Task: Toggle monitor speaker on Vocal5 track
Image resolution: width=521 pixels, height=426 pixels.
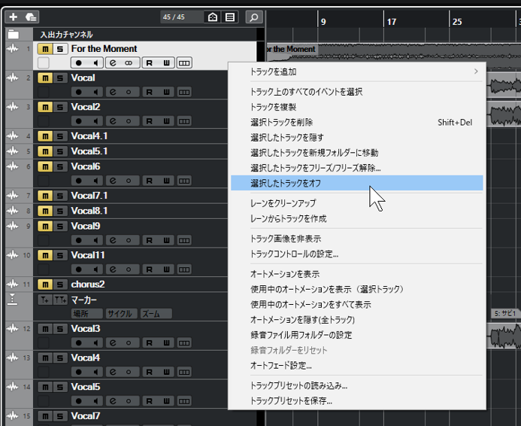Action: click(x=96, y=401)
